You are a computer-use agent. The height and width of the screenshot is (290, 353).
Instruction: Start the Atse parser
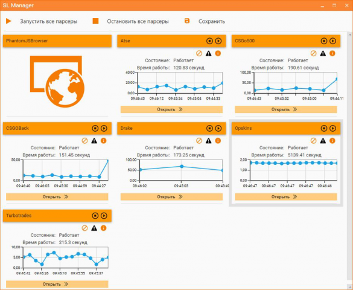[218, 41]
